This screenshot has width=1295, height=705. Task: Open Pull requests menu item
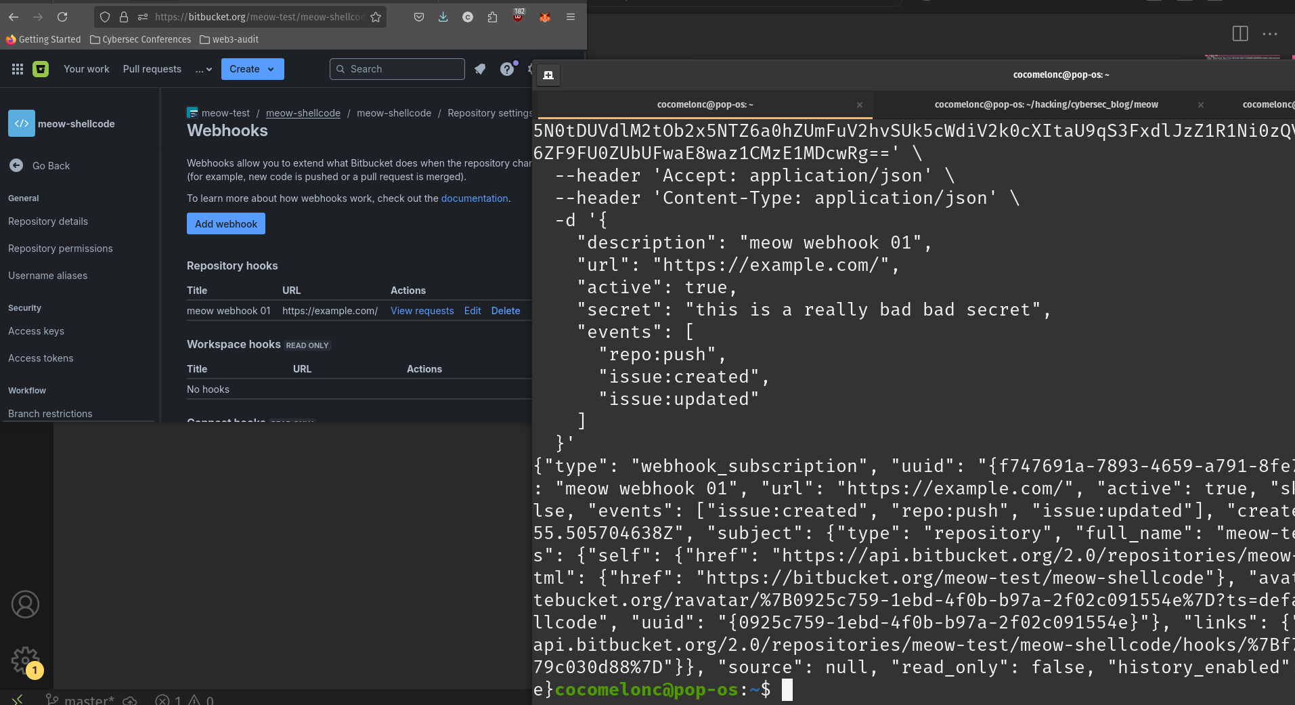click(152, 69)
